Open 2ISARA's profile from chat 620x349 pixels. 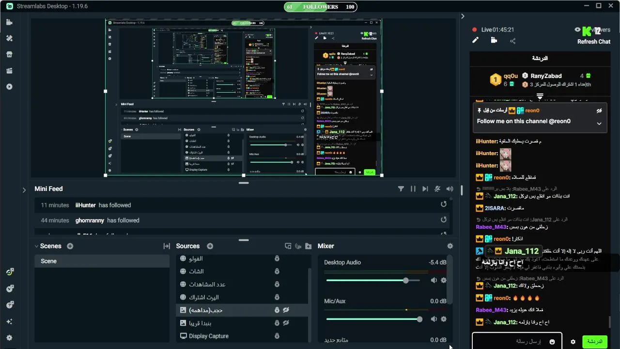tap(495, 208)
